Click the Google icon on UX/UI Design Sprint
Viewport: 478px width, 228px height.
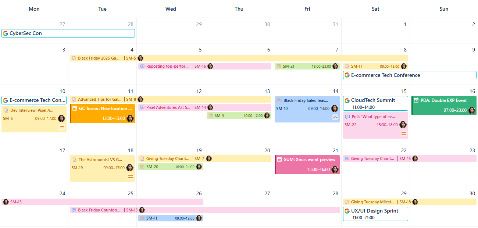347,211
